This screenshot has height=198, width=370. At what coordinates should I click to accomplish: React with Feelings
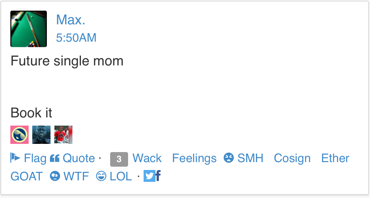(x=194, y=158)
